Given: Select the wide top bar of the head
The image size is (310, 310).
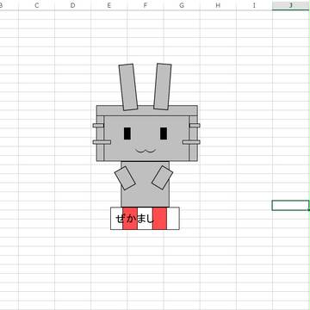Looking at the screenshot, I should pyautogui.click(x=147, y=110).
